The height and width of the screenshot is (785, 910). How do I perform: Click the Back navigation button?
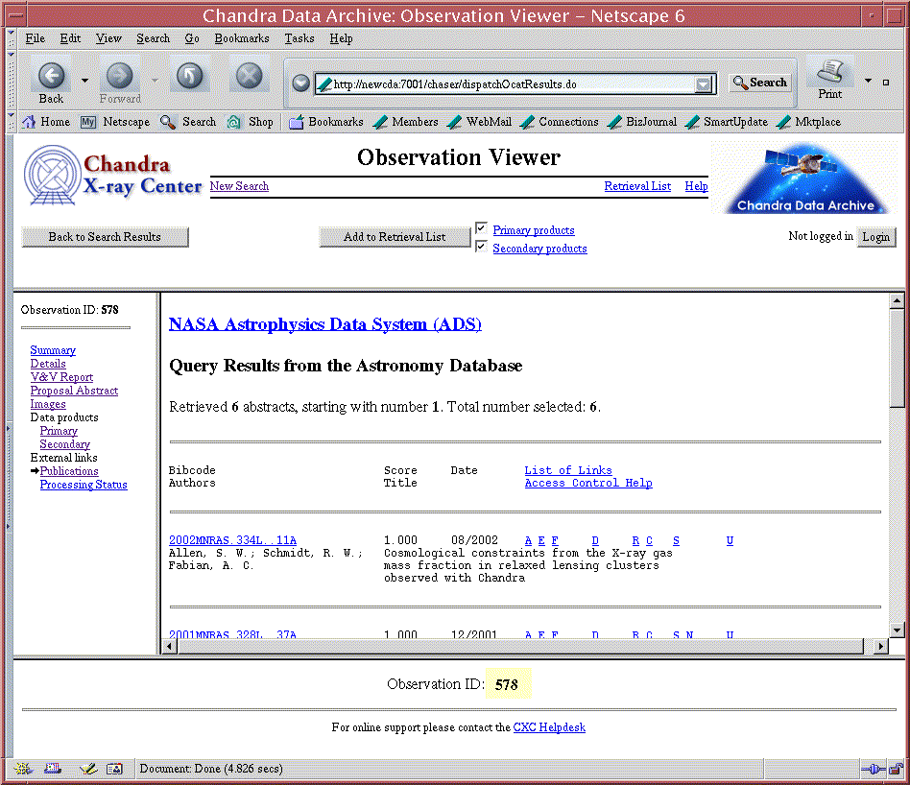pos(51,77)
